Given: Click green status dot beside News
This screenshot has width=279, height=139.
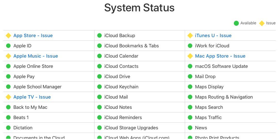Looking at the screenshot, I should coord(190,128).
